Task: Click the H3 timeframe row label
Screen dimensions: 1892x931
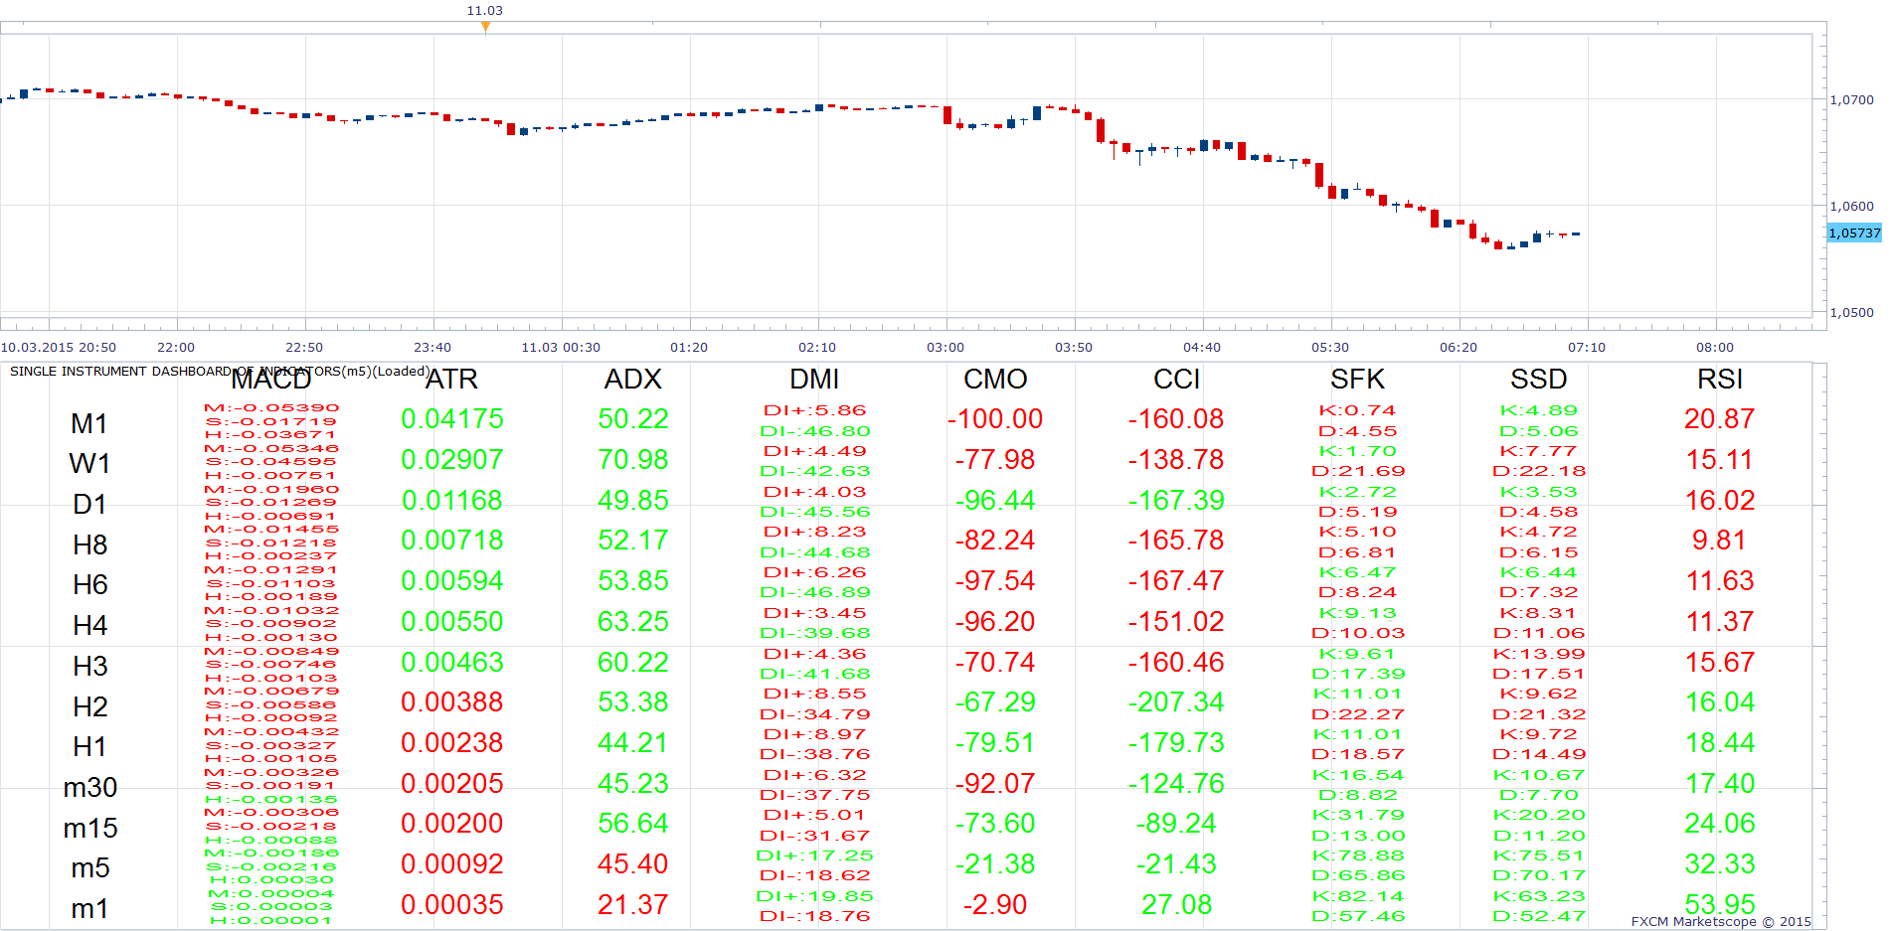Action: pos(89,667)
